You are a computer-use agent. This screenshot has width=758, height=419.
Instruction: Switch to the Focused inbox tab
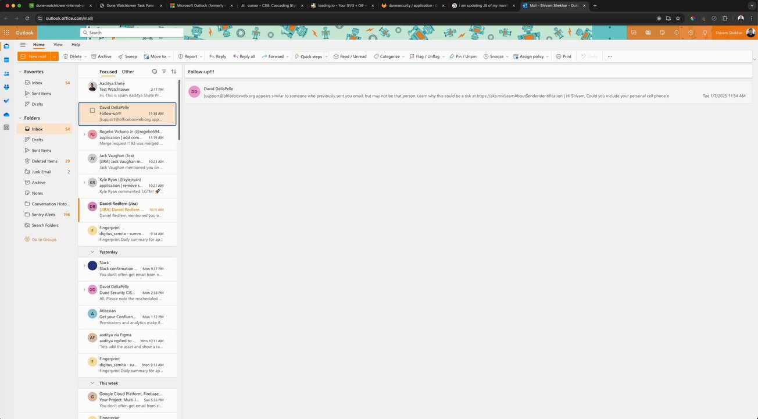(108, 72)
